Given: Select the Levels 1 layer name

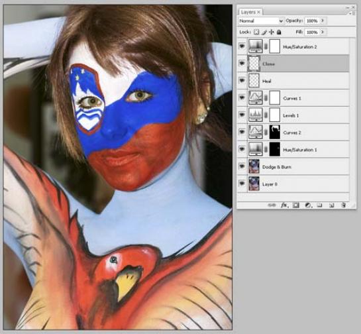Looking at the screenshot, I should point(291,115).
